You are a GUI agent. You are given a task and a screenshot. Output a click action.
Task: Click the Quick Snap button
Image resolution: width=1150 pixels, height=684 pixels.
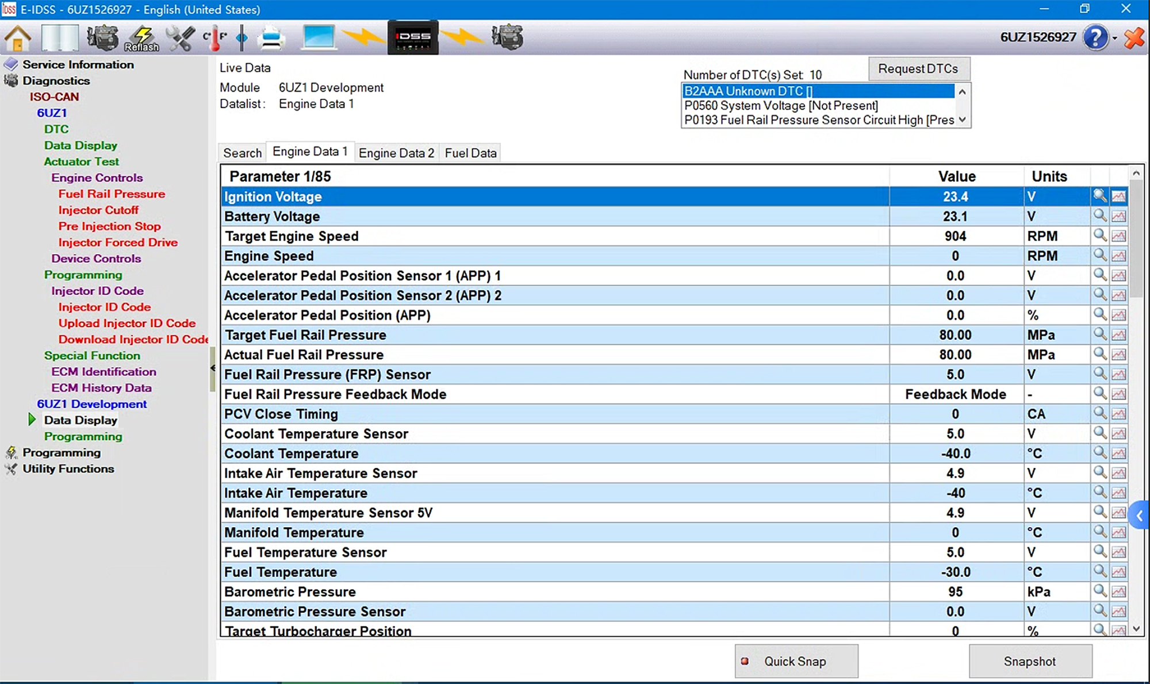(796, 662)
